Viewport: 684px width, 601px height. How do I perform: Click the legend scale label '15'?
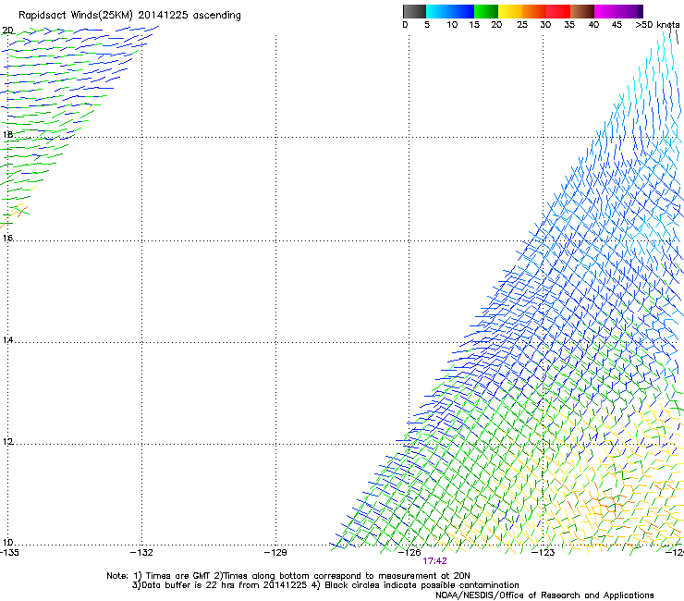point(474,25)
